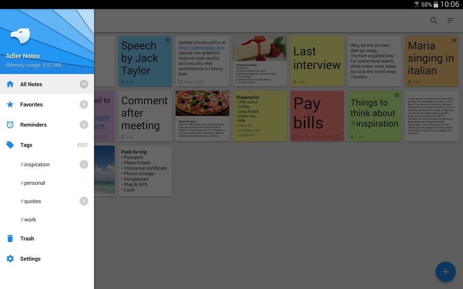Viewport: 463px width, 289px height.
Task: Tap microphone icon on Things to think about note
Action: [352, 137]
